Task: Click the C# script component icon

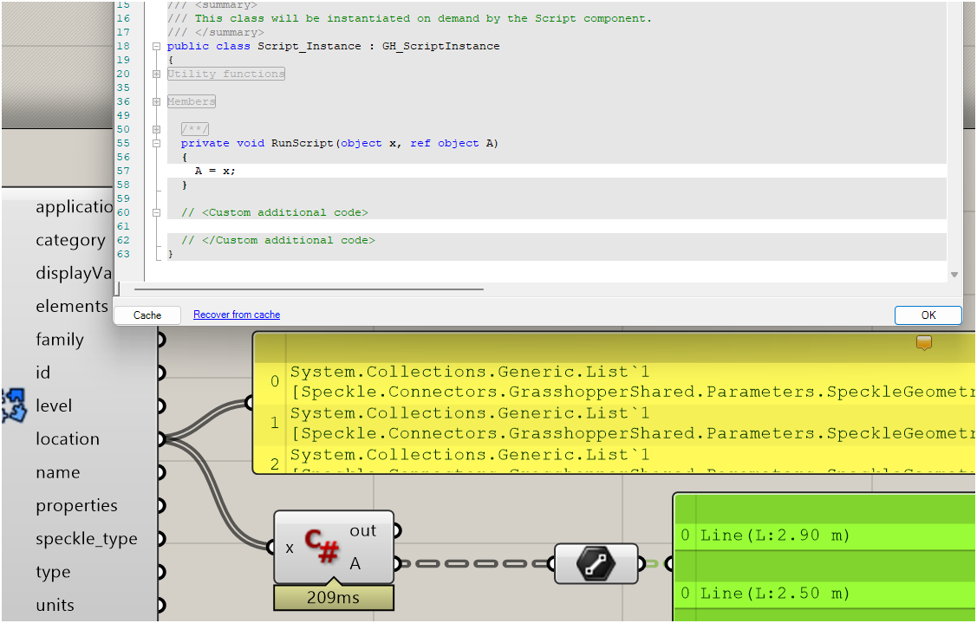Action: click(322, 546)
